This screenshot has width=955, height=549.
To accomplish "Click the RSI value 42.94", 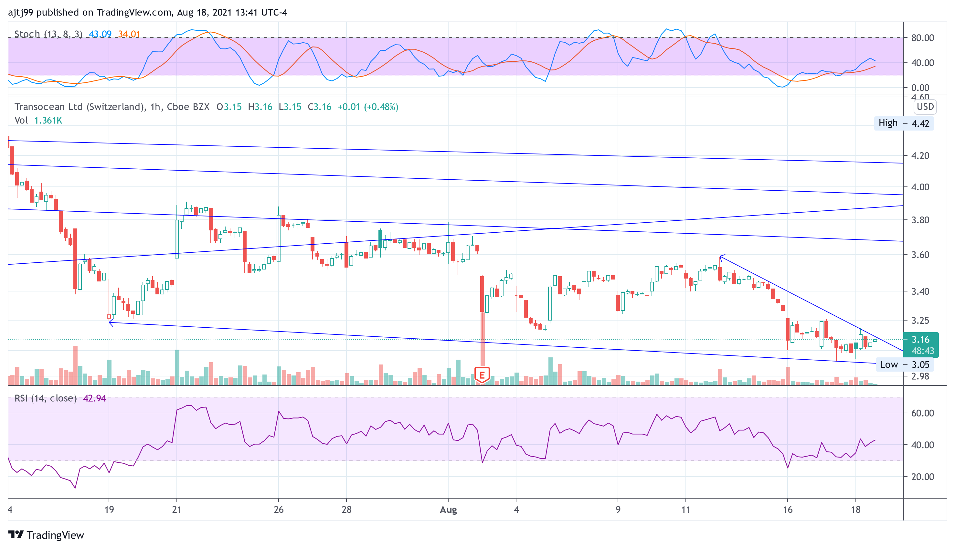I will pos(94,398).
